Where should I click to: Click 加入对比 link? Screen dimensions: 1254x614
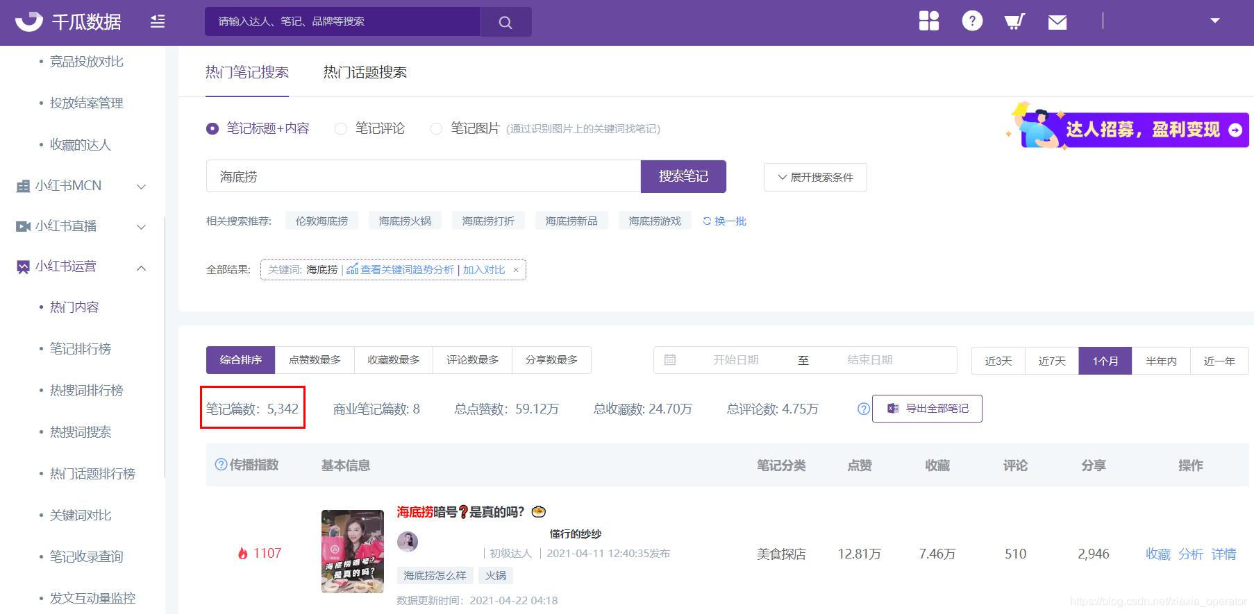tap(484, 270)
